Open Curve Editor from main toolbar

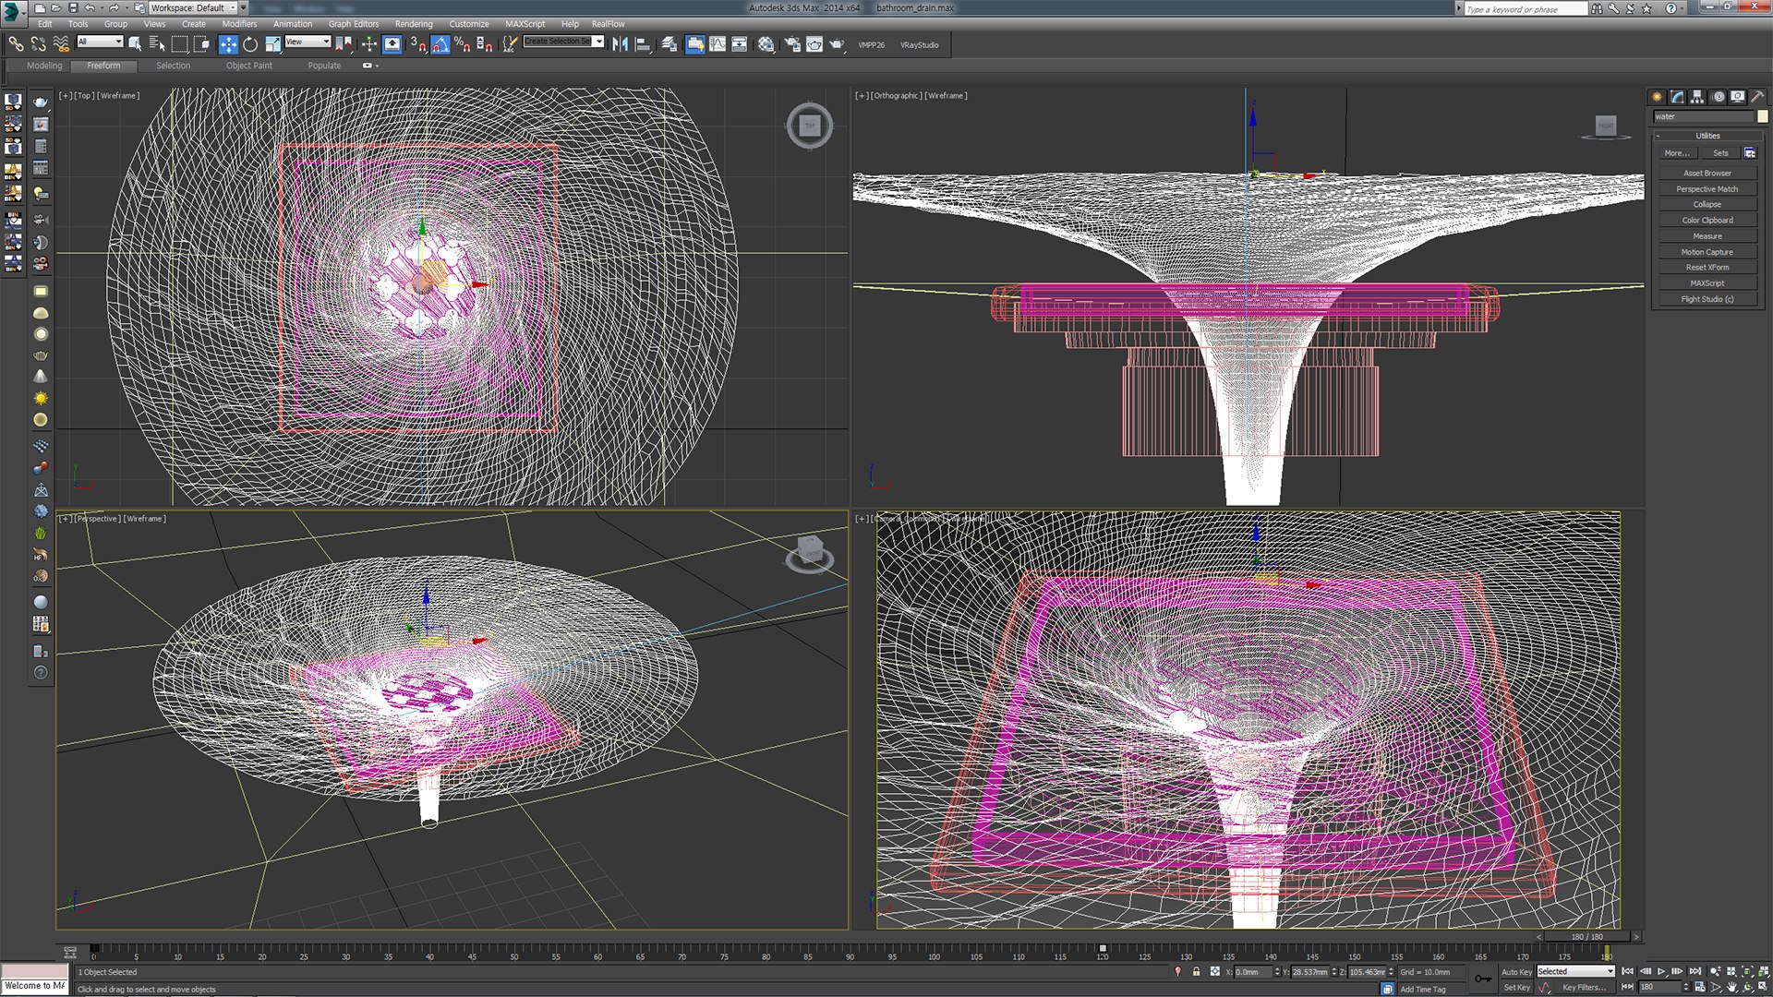pos(718,44)
